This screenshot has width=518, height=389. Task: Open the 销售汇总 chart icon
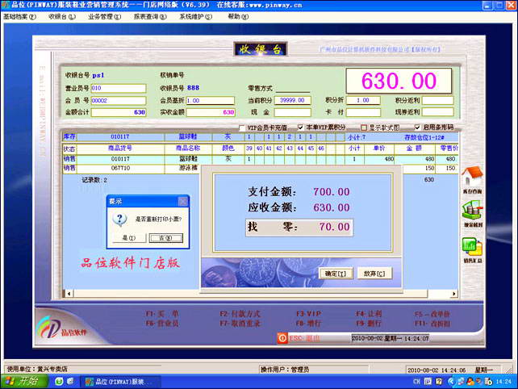point(472,246)
